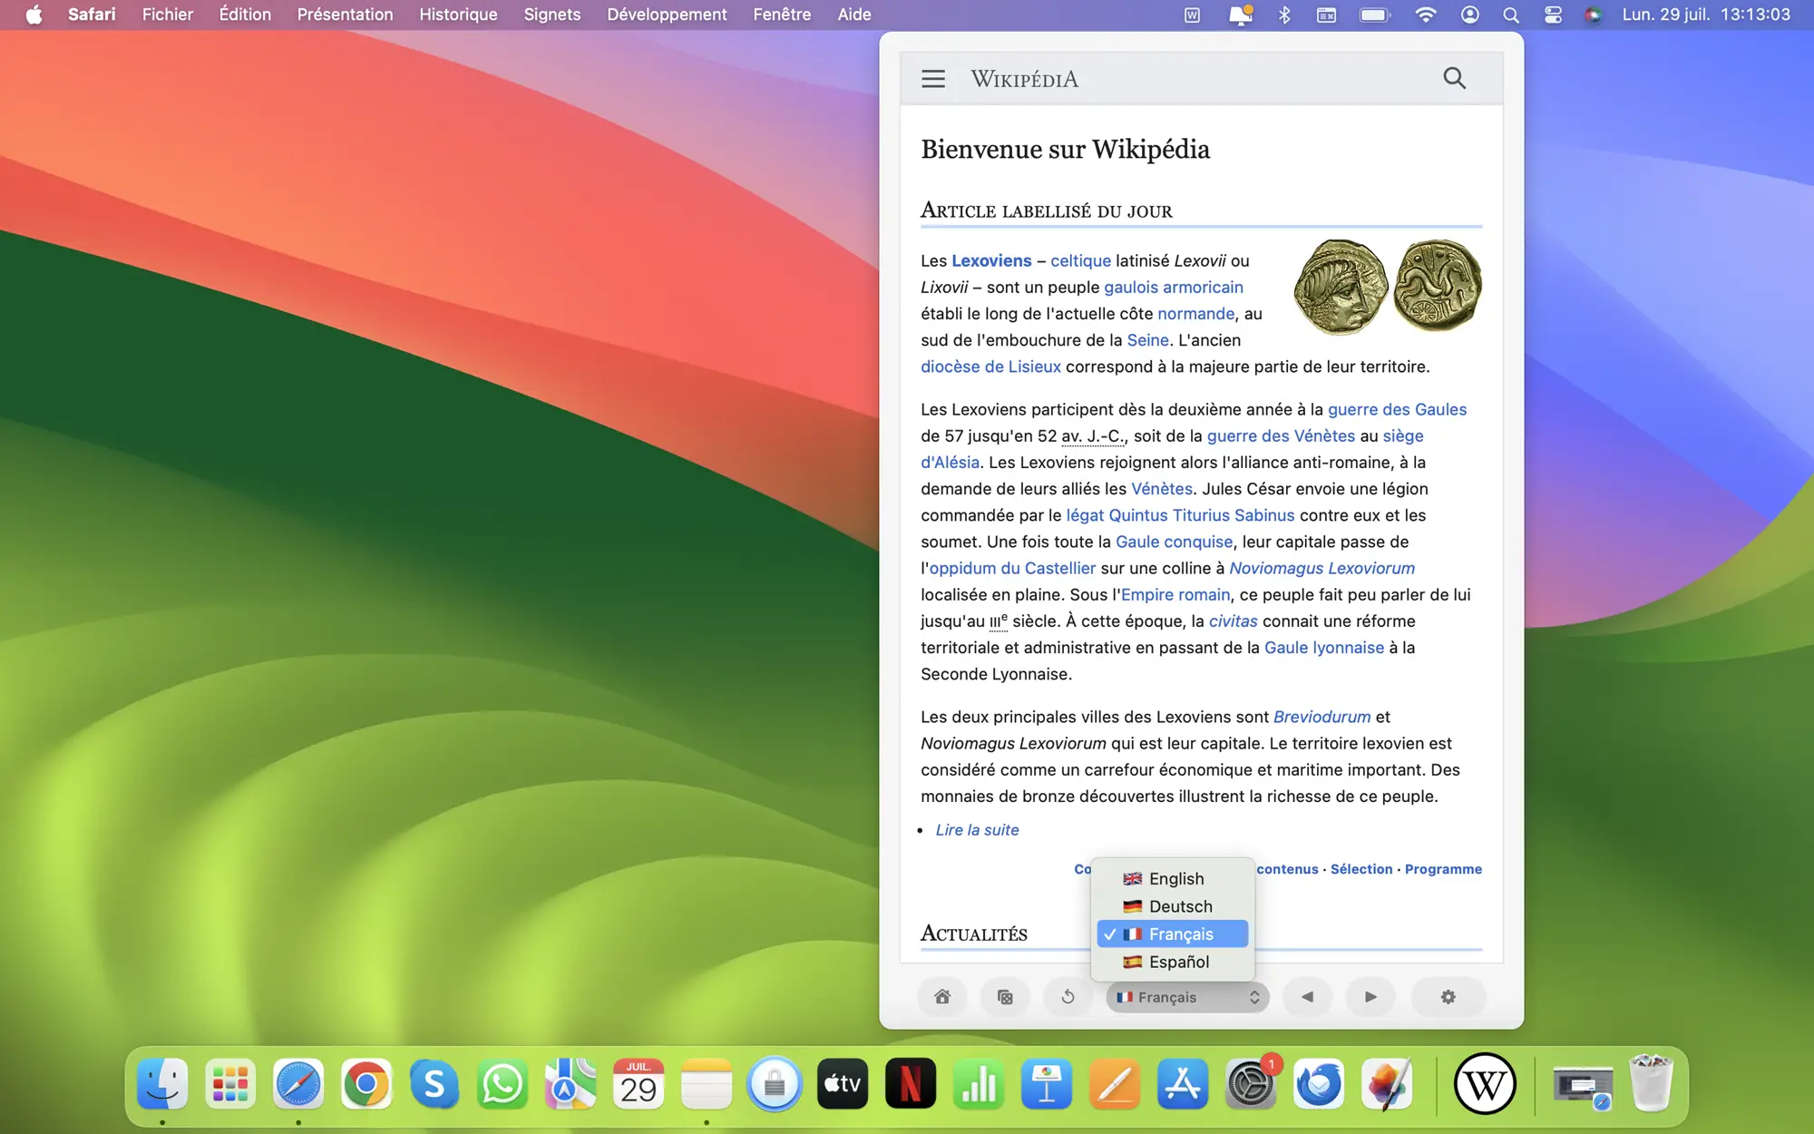Open the Historique menu
The width and height of the screenshot is (1814, 1134).
(x=458, y=15)
